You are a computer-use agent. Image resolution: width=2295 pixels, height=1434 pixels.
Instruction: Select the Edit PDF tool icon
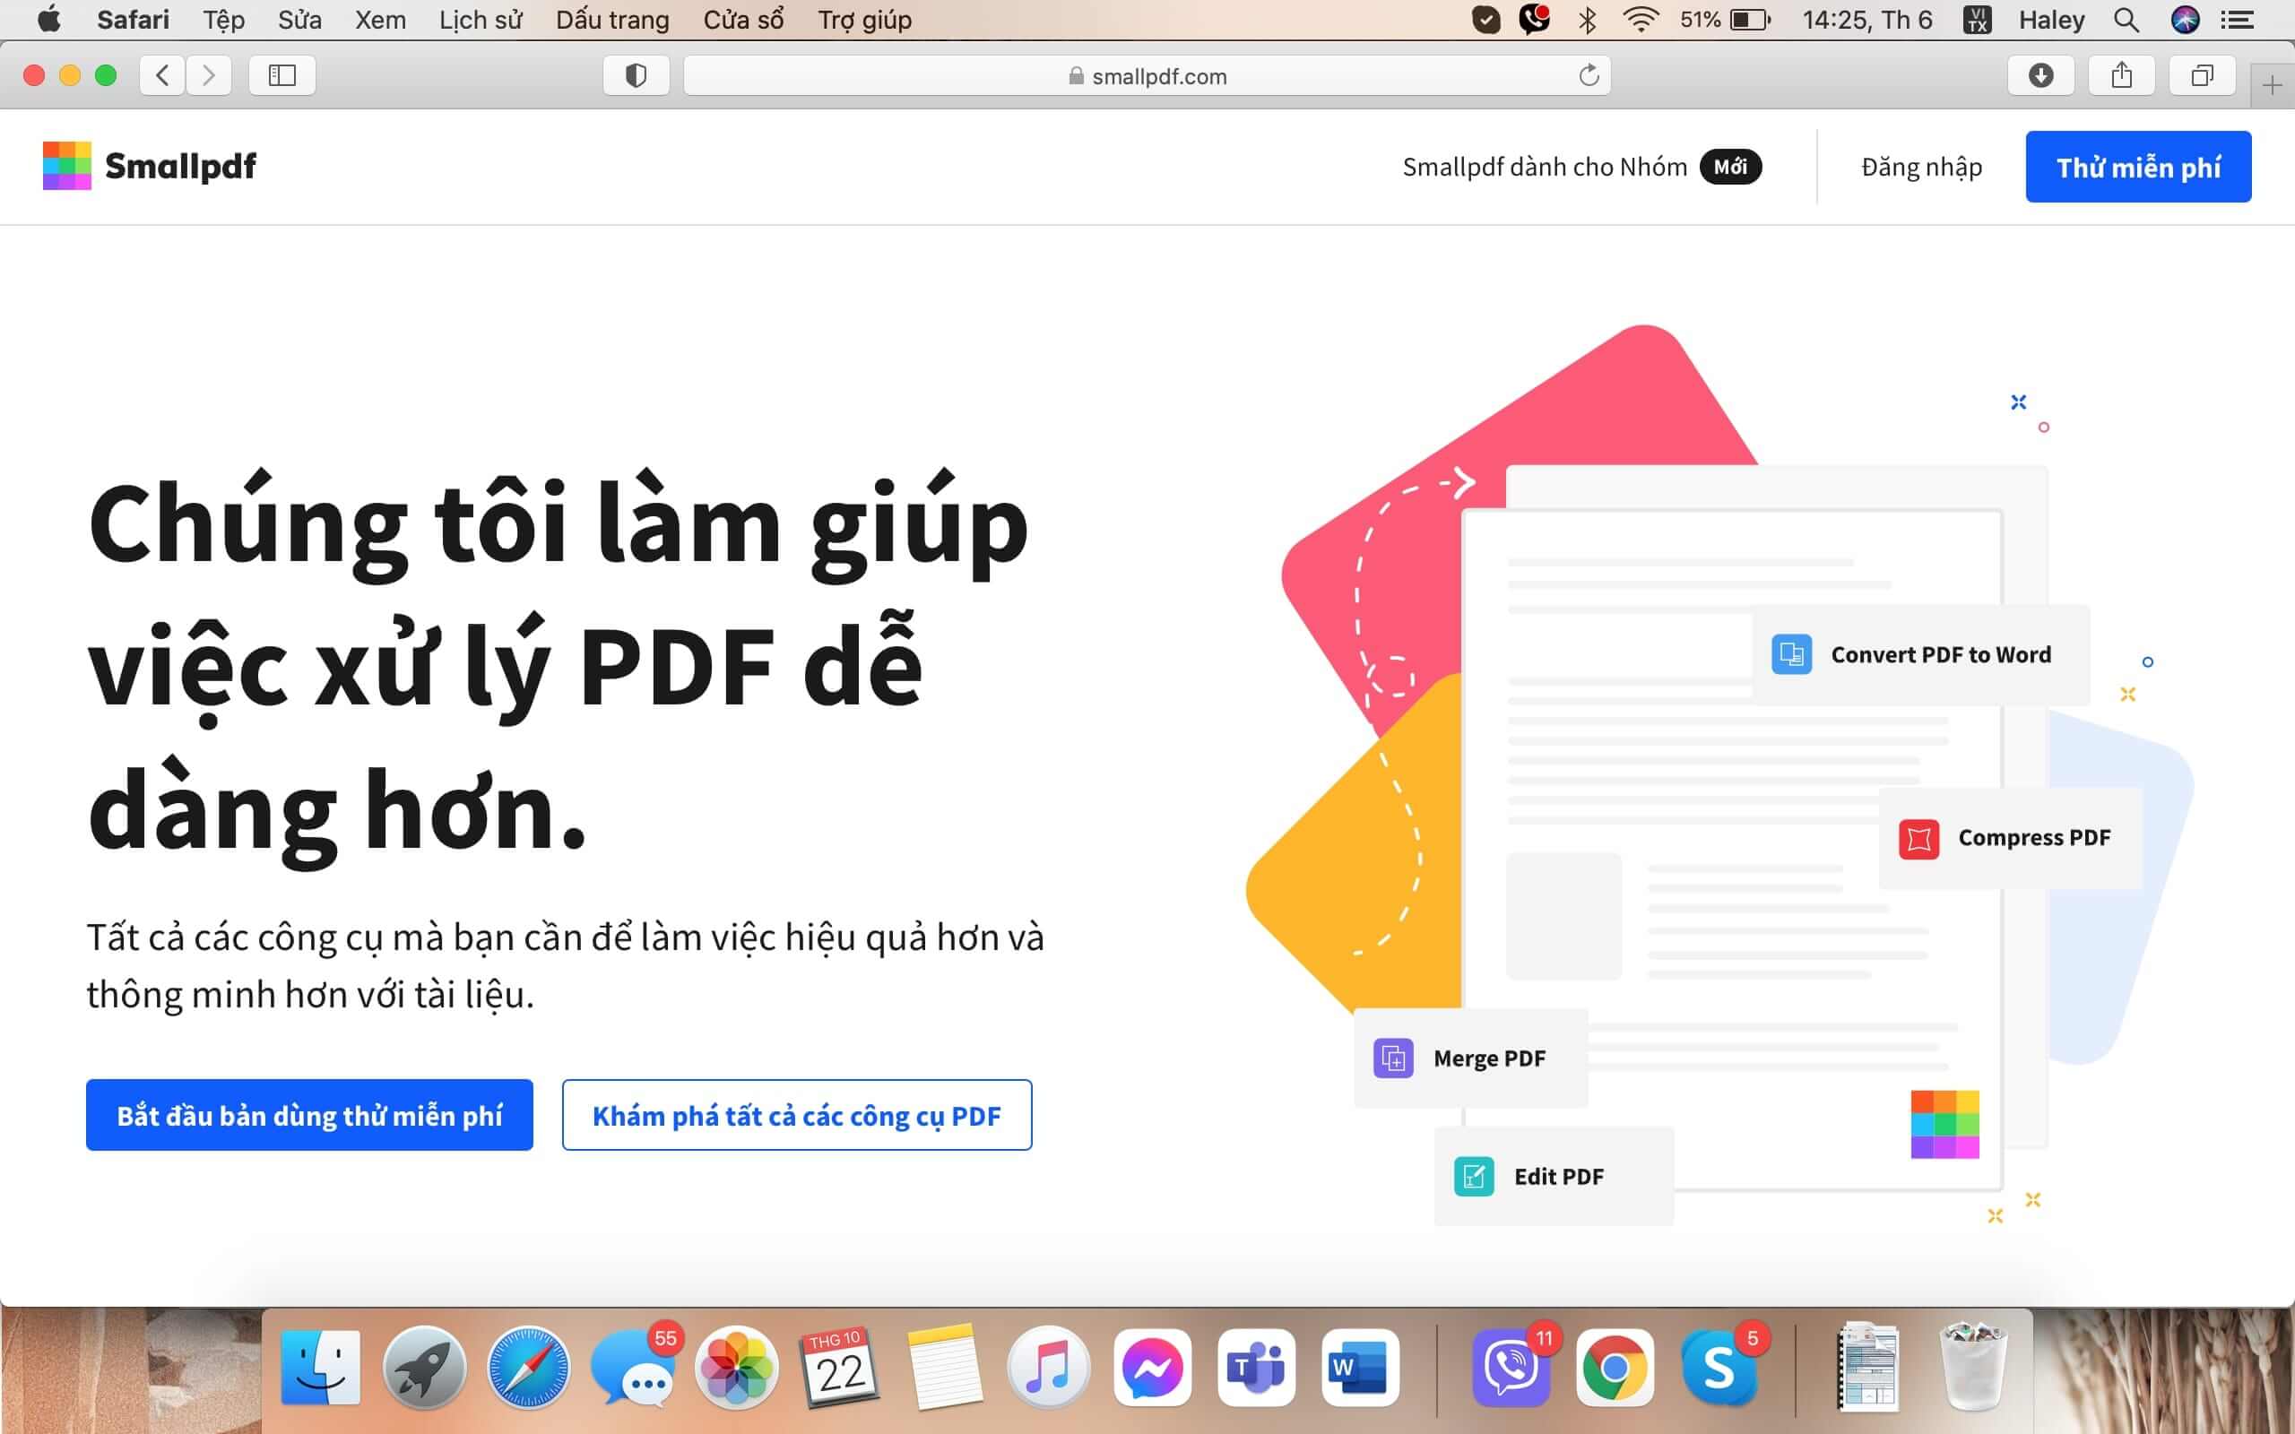tap(1473, 1176)
